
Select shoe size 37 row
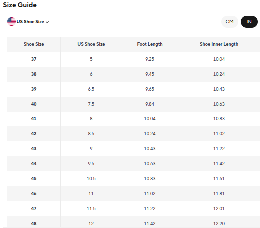point(134,59)
